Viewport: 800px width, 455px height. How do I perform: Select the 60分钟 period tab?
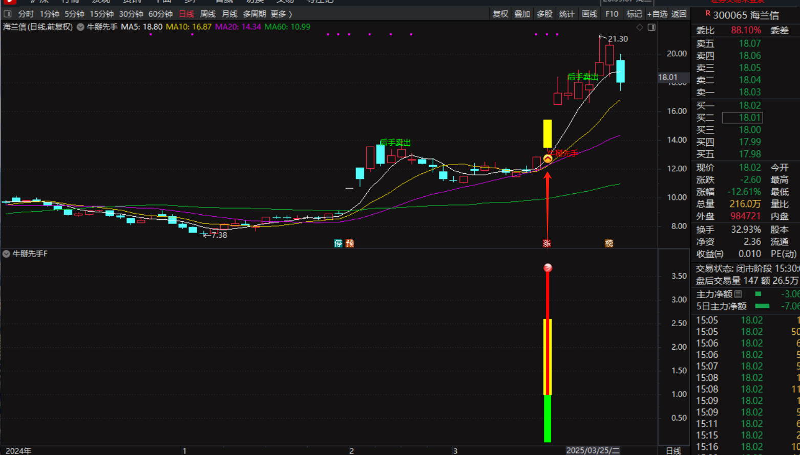pos(160,14)
